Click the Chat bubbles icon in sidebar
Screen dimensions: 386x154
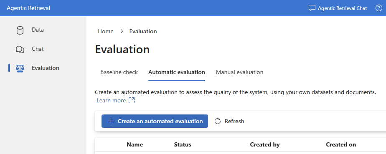pyautogui.click(x=20, y=50)
